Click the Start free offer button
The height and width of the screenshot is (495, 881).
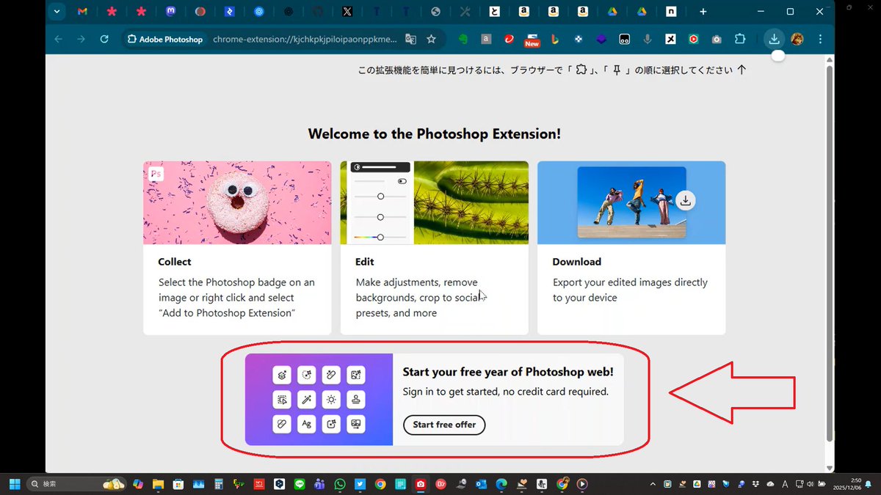(x=444, y=425)
